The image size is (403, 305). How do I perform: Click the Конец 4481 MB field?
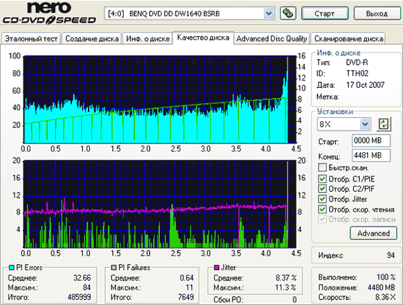coord(371,156)
